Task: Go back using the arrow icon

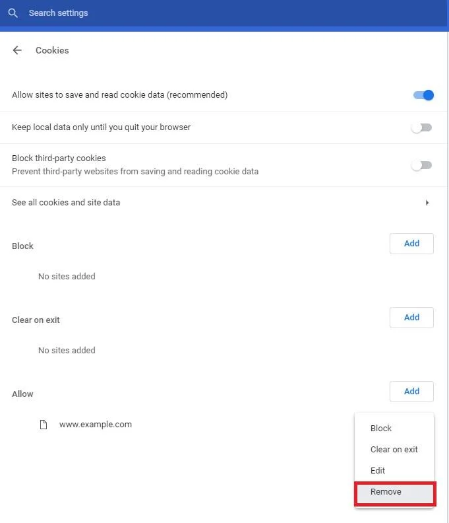Action: click(17, 50)
